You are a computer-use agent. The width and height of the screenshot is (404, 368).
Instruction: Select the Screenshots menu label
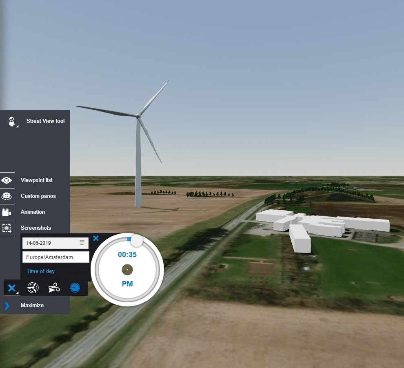click(x=36, y=228)
